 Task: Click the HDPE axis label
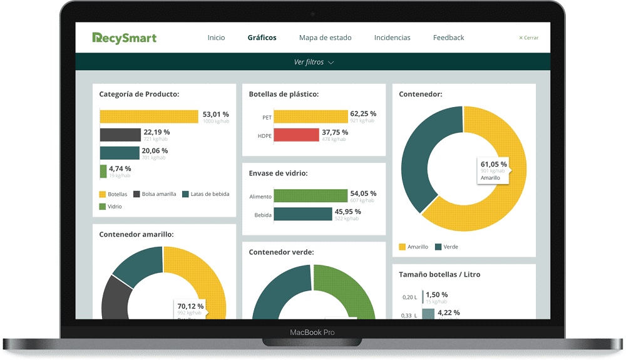[x=264, y=136]
